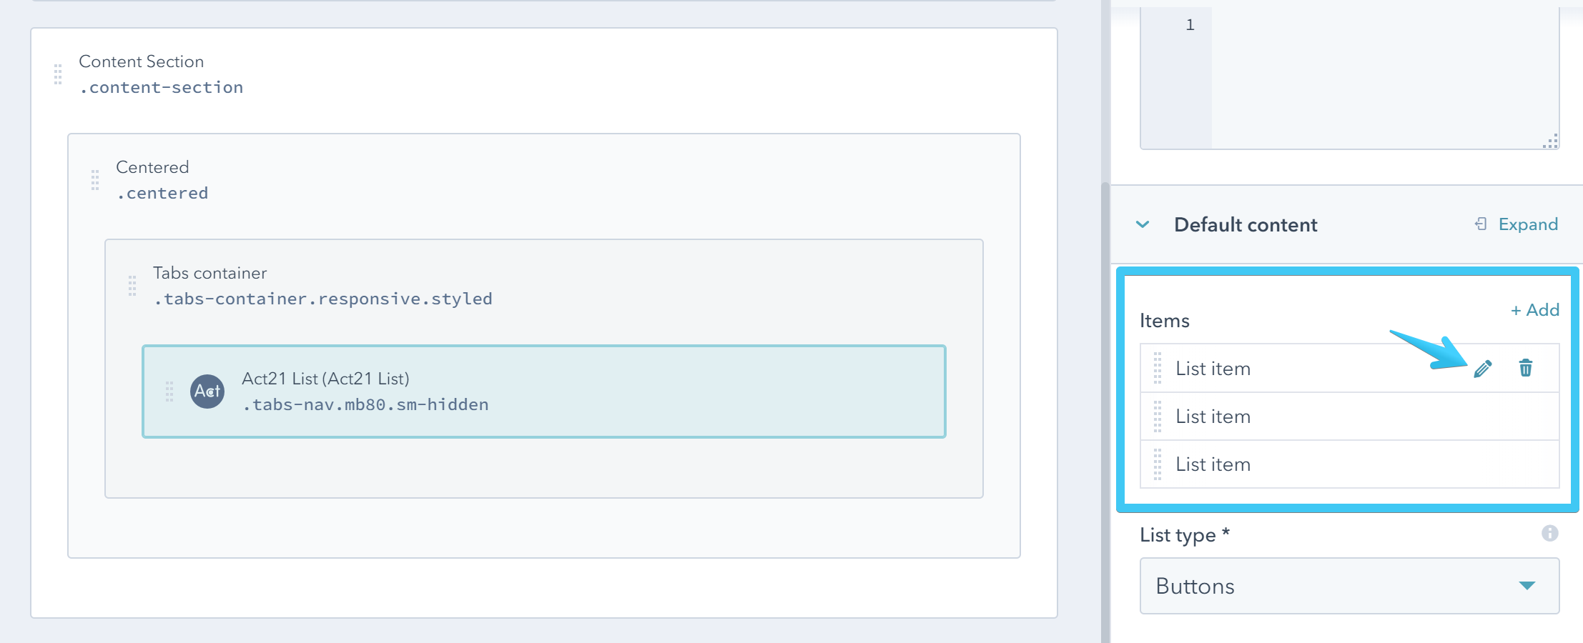Collapse the Default content section chevron
This screenshot has height=643, width=1583.
(x=1143, y=224)
